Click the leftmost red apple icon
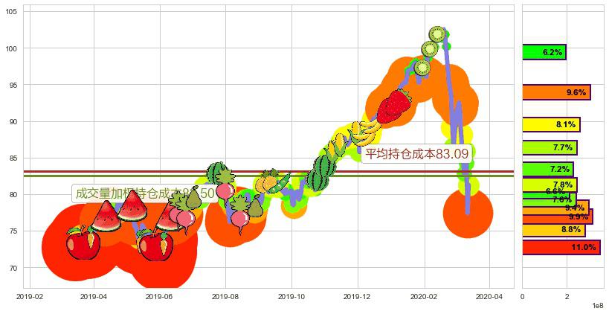The height and width of the screenshot is (314, 609). click(x=83, y=243)
